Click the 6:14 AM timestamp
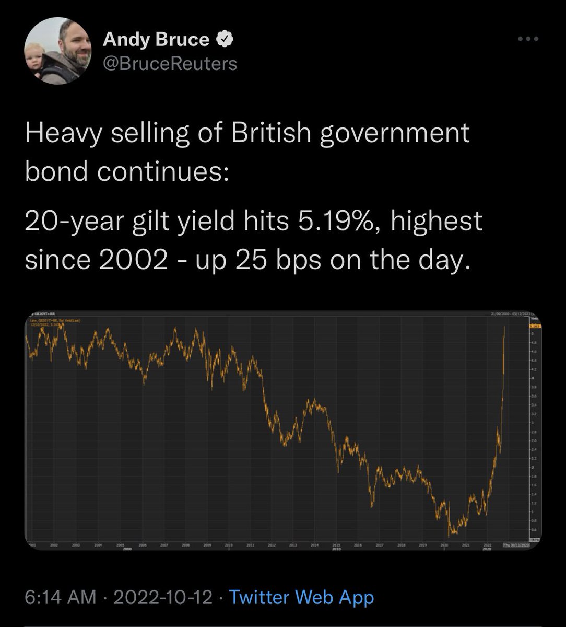566x627 pixels. tap(60, 597)
